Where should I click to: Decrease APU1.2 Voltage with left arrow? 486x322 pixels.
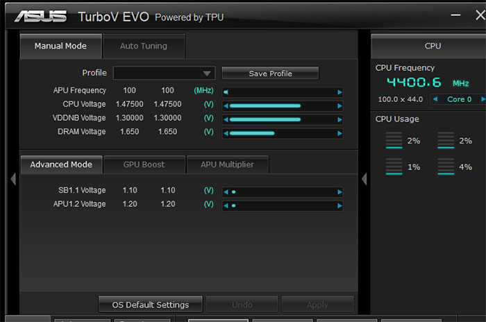pos(226,205)
